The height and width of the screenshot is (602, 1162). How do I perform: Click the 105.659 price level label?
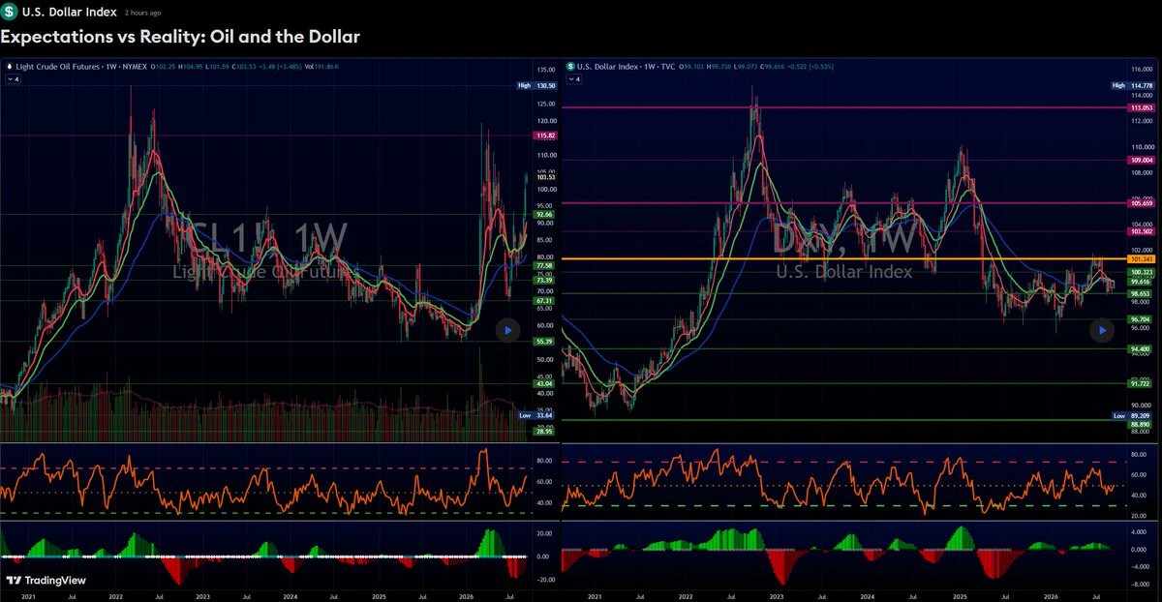[1143, 203]
